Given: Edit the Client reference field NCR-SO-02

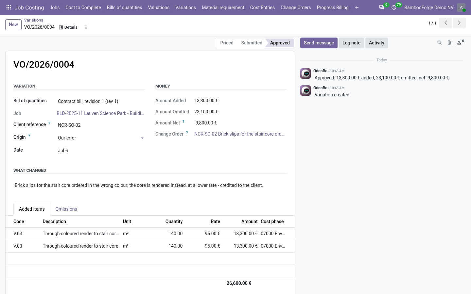Looking at the screenshot, I should 101,125.
